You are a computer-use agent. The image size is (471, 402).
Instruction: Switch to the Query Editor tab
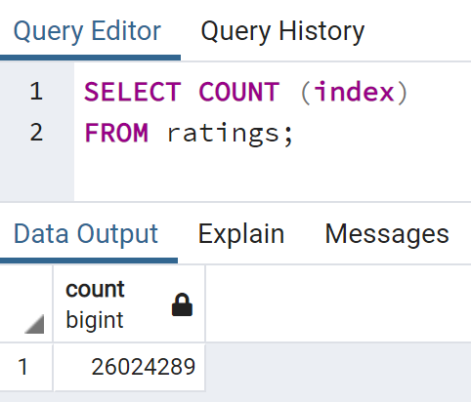[87, 31]
